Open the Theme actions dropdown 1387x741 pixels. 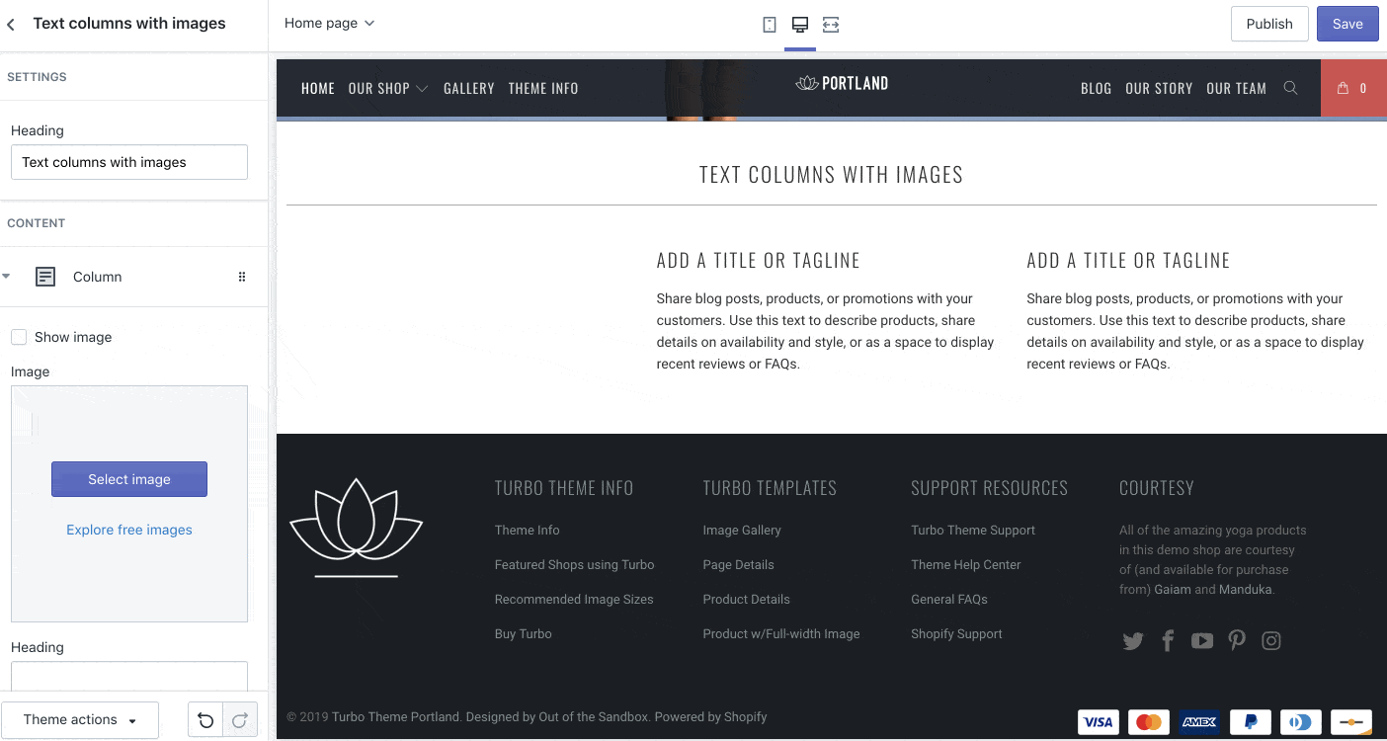(80, 720)
